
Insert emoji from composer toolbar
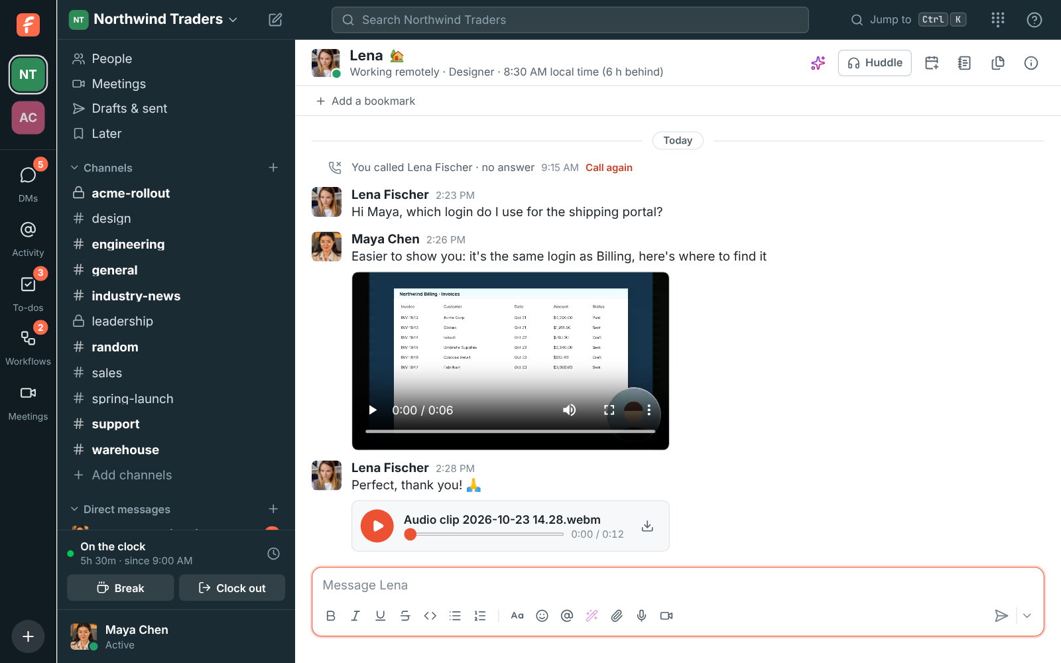coord(542,616)
